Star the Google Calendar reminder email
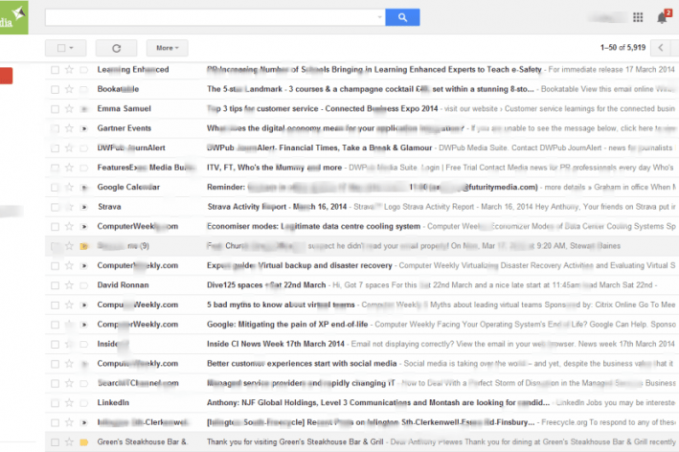679x452 pixels. [69, 187]
